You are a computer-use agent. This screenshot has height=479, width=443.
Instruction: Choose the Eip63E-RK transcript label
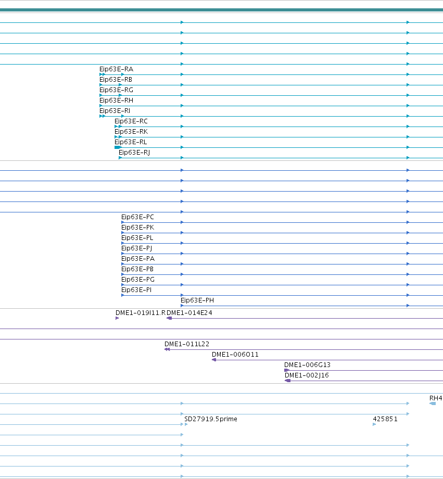(x=131, y=132)
